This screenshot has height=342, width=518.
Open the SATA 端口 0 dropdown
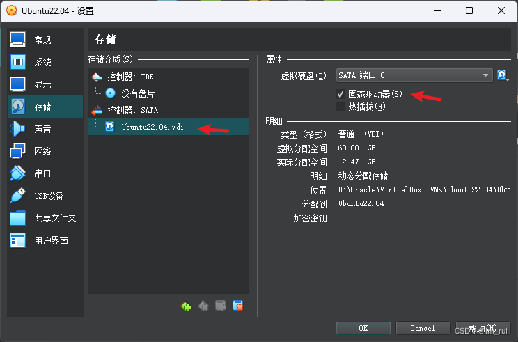tap(414, 75)
